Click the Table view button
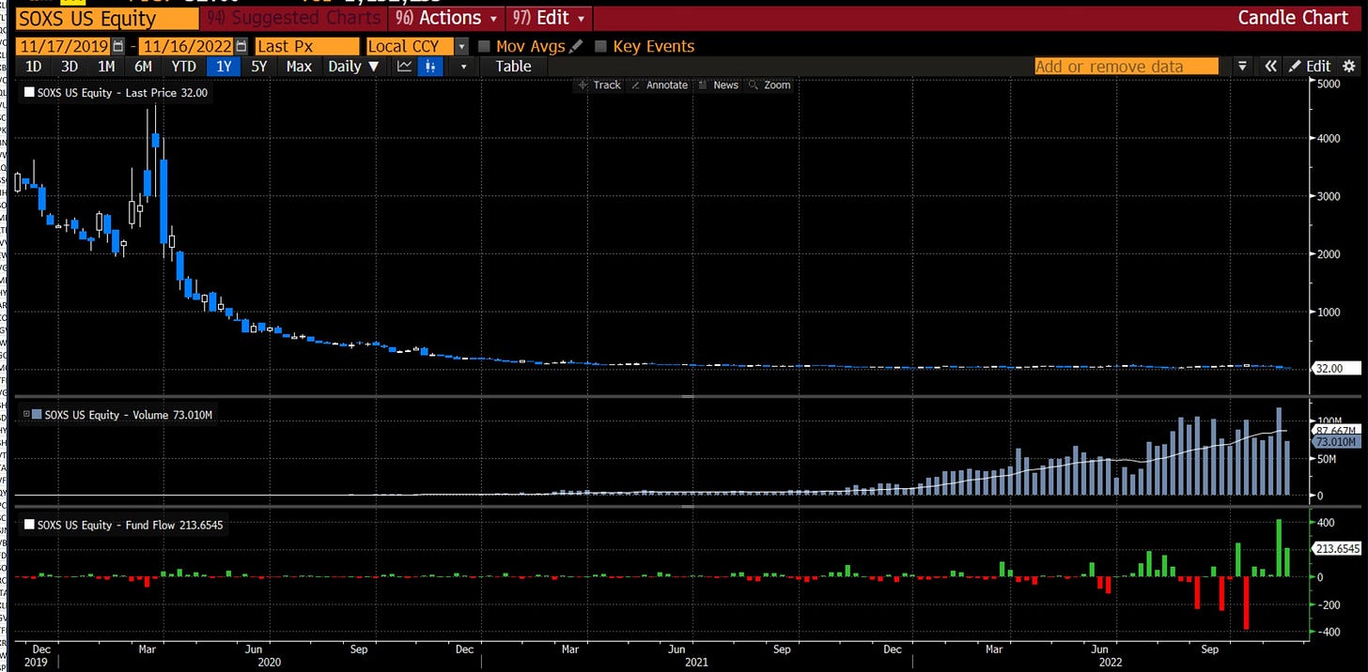Viewport: 1368px width, 672px height. coord(513,66)
